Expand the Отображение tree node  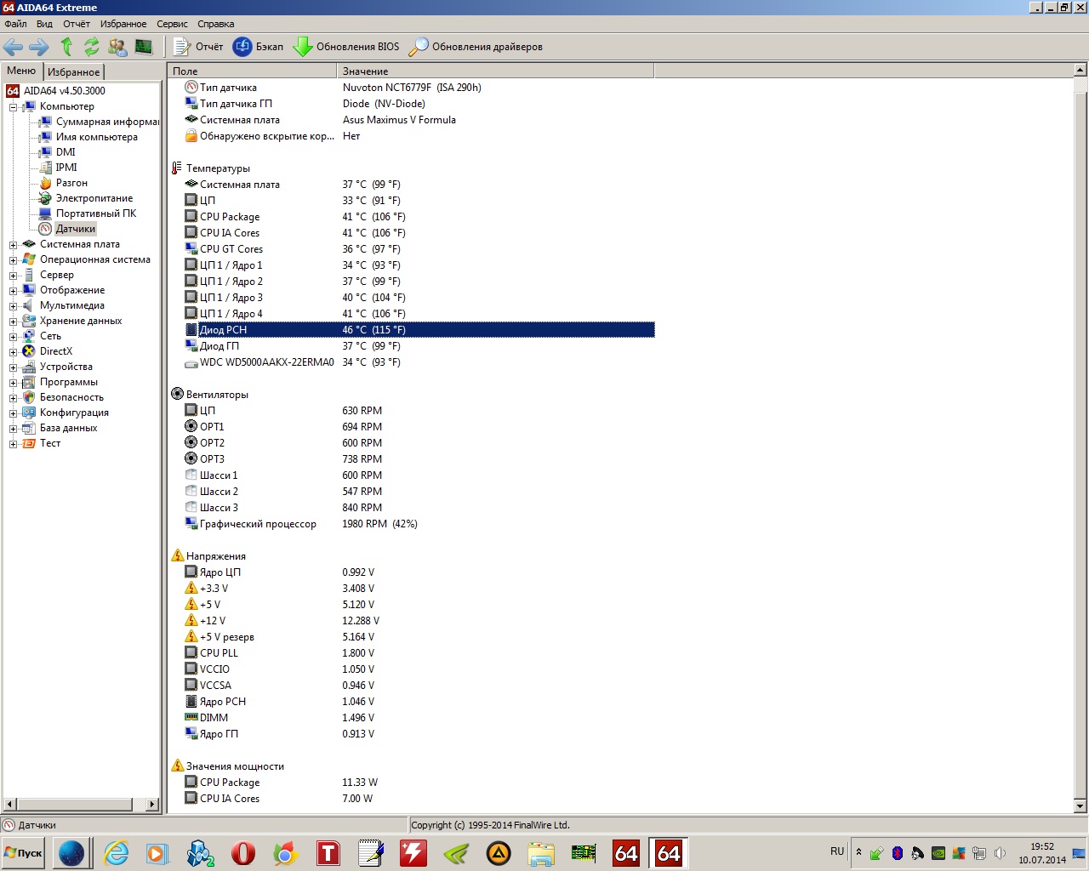coord(13,291)
